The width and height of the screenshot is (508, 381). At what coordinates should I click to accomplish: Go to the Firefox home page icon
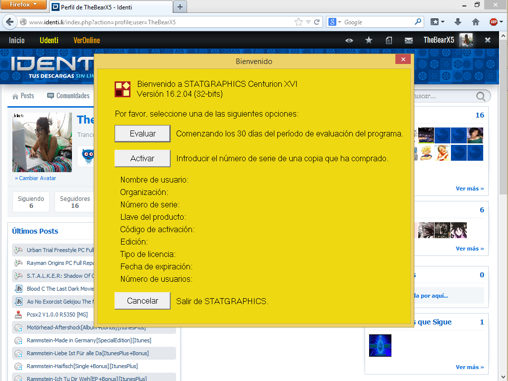[476, 22]
